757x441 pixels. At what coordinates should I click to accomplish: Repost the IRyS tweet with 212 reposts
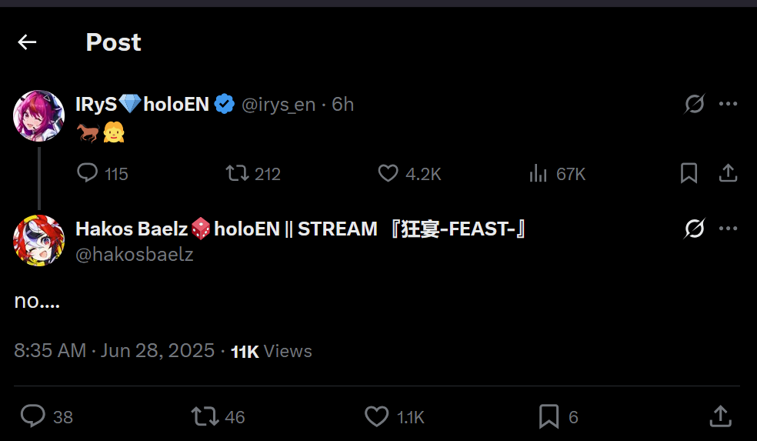pos(237,173)
